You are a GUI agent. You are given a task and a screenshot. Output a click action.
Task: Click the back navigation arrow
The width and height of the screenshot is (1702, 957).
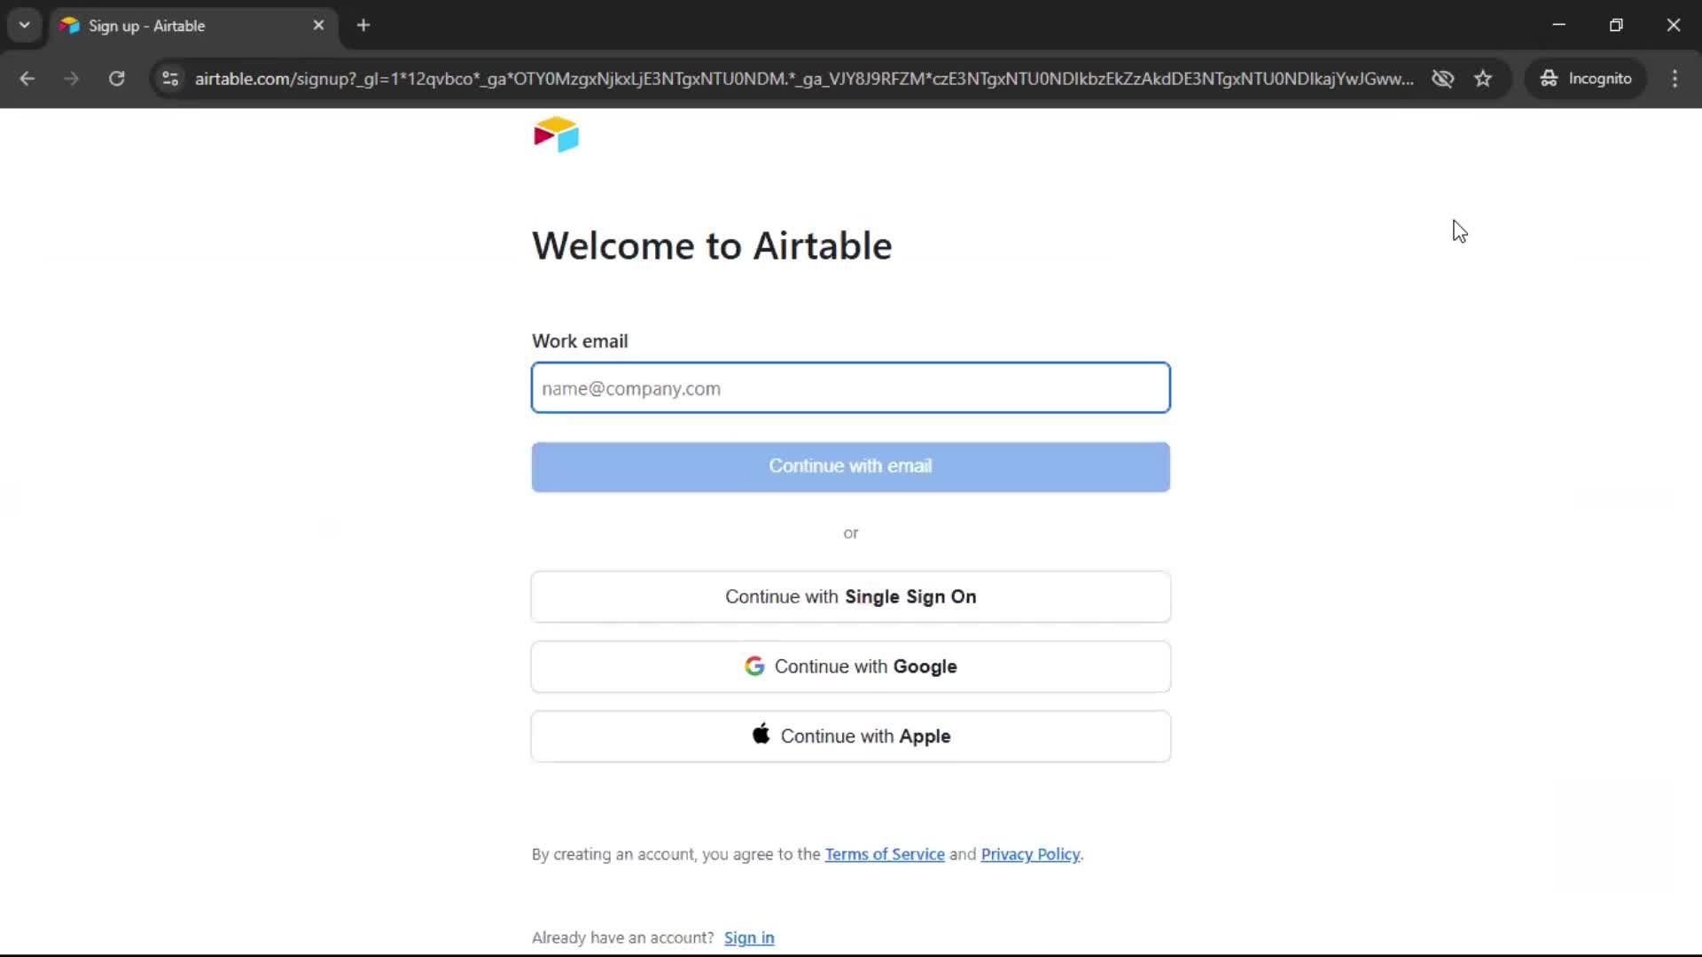click(x=27, y=78)
